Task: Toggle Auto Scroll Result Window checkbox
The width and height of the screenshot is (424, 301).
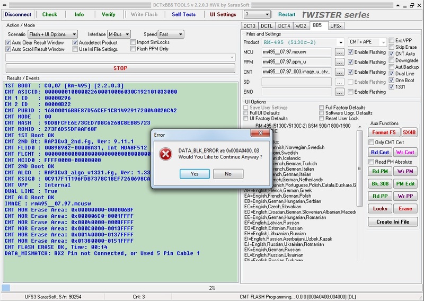Action: [8, 49]
